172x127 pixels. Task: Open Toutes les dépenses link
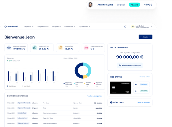tap(95, 96)
